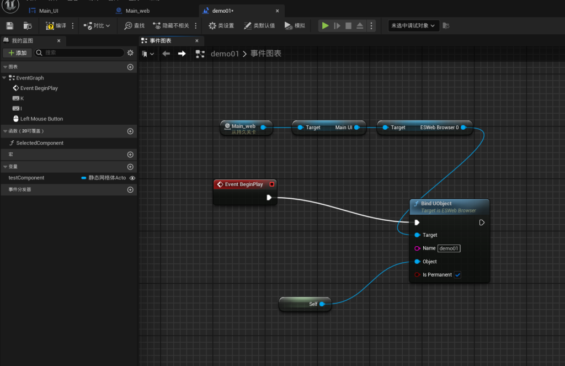Click the Browse to asset icon
This screenshot has width=565, height=366.
click(x=28, y=25)
